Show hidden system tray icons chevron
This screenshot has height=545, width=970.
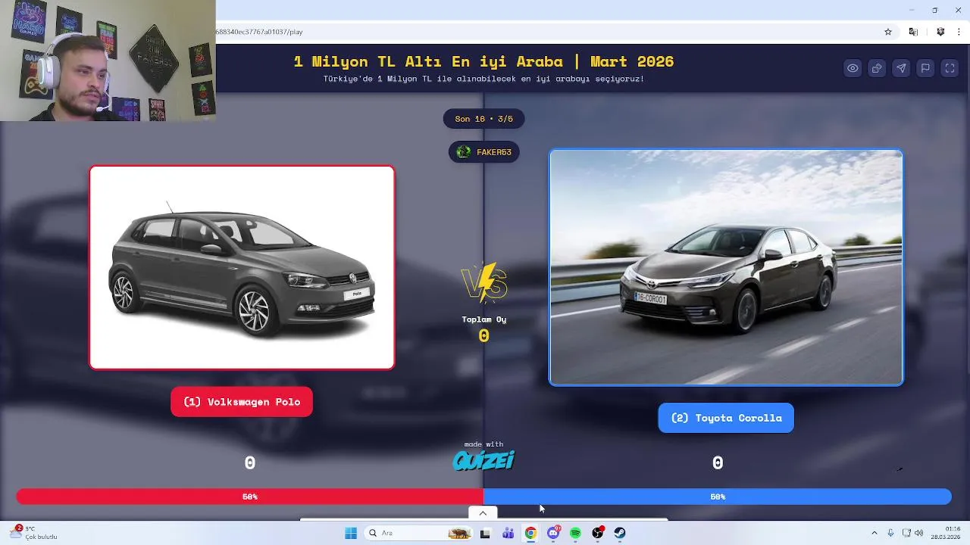[874, 533]
